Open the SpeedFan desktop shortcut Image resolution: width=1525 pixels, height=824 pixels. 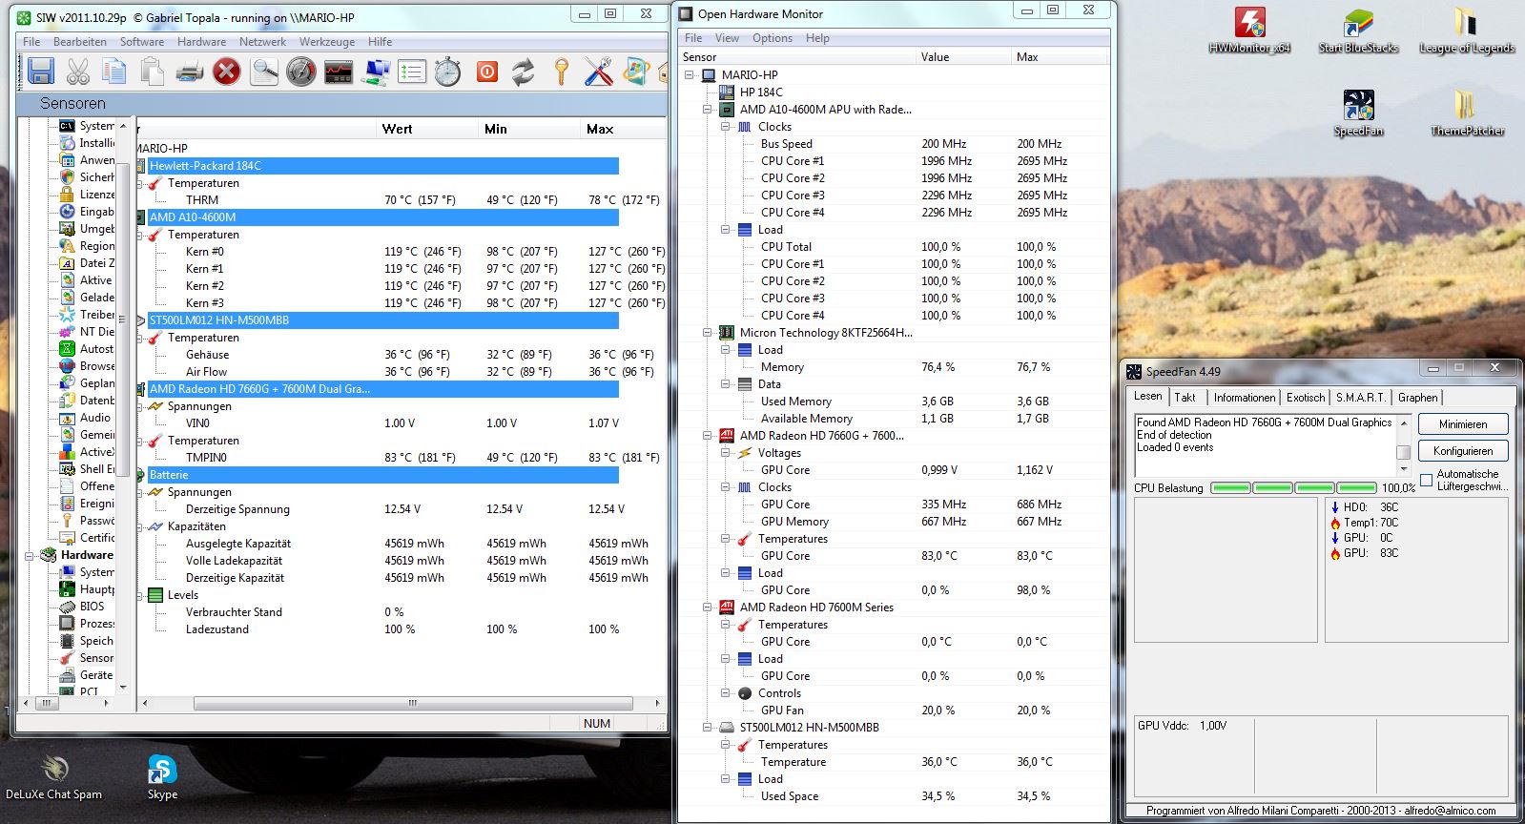point(1358,113)
